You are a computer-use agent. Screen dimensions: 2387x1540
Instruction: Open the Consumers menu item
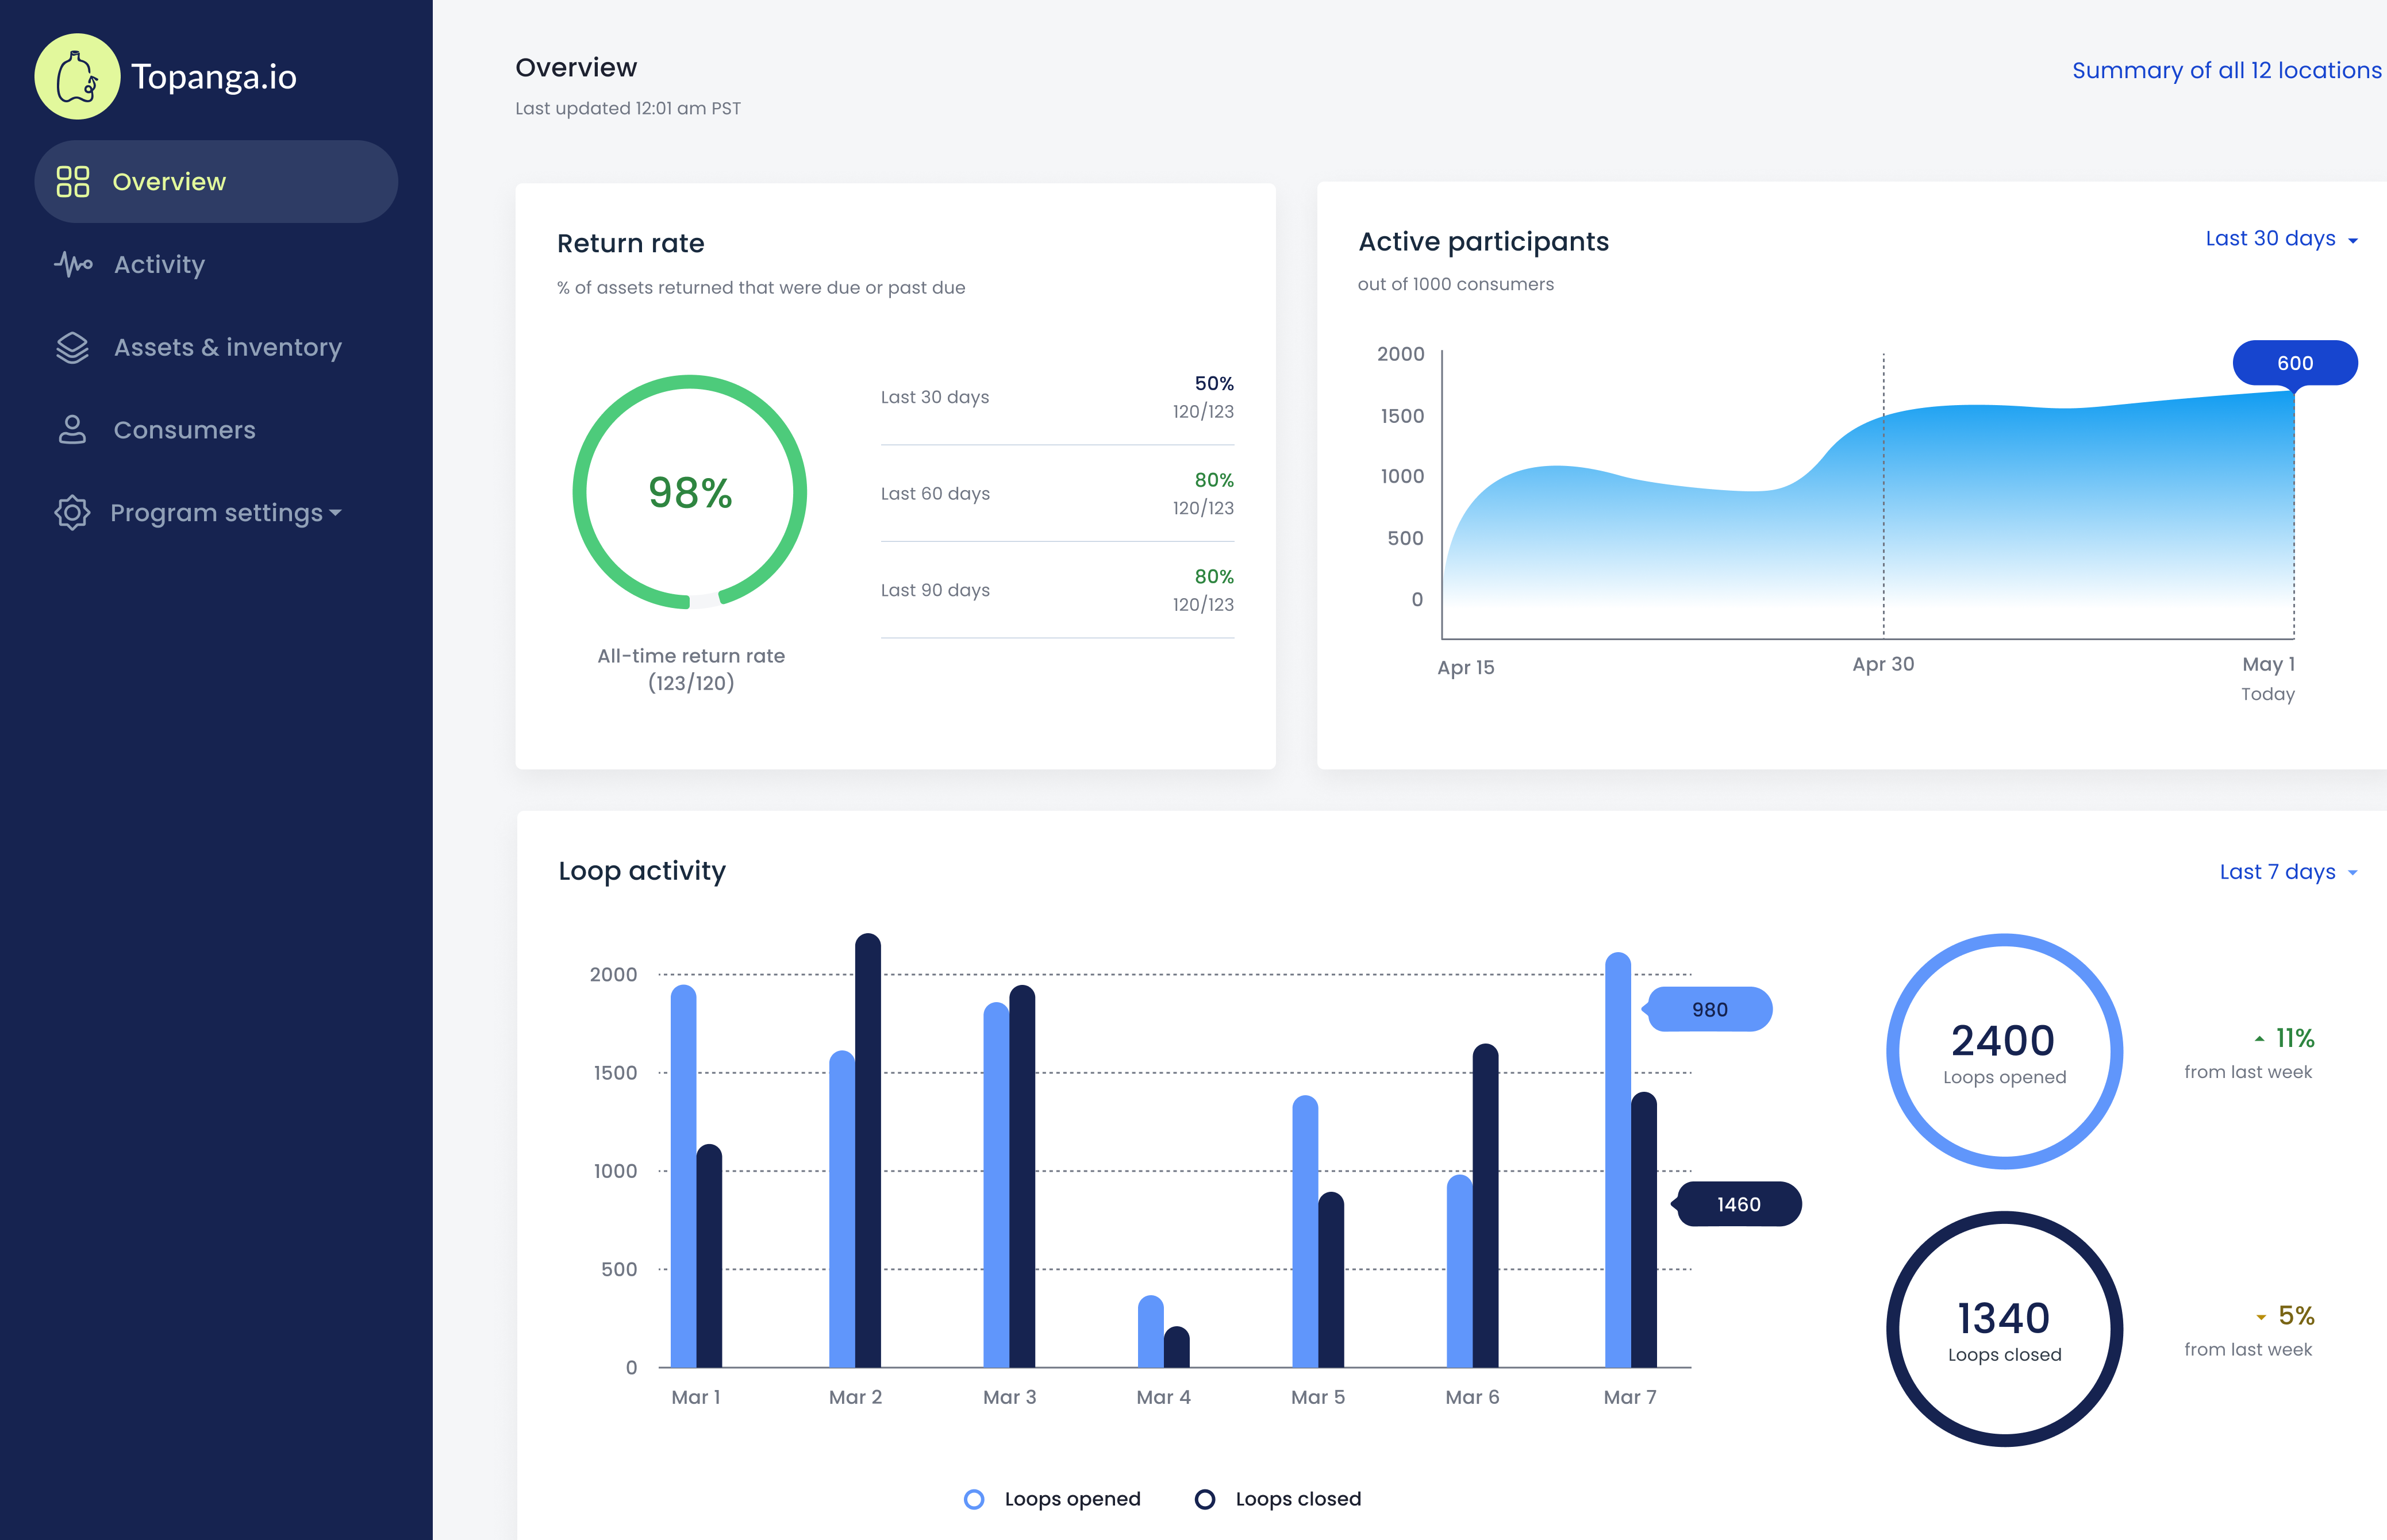pyautogui.click(x=184, y=430)
